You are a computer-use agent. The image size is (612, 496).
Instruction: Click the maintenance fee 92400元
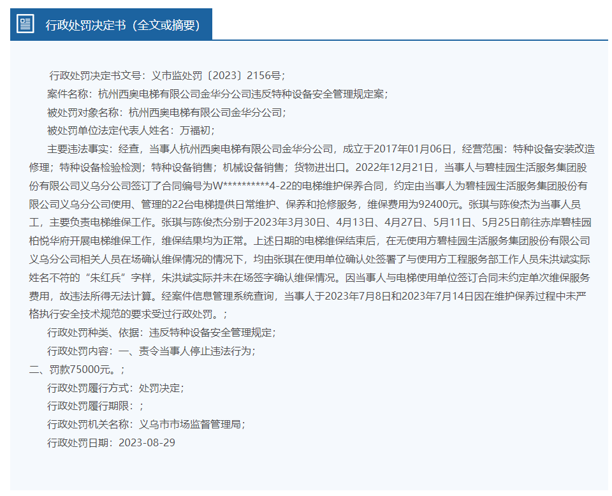tap(439, 204)
